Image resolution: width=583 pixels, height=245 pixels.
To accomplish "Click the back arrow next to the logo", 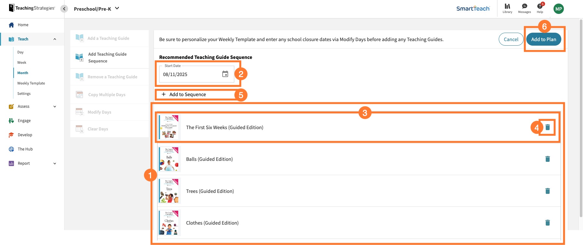I will pos(64,9).
